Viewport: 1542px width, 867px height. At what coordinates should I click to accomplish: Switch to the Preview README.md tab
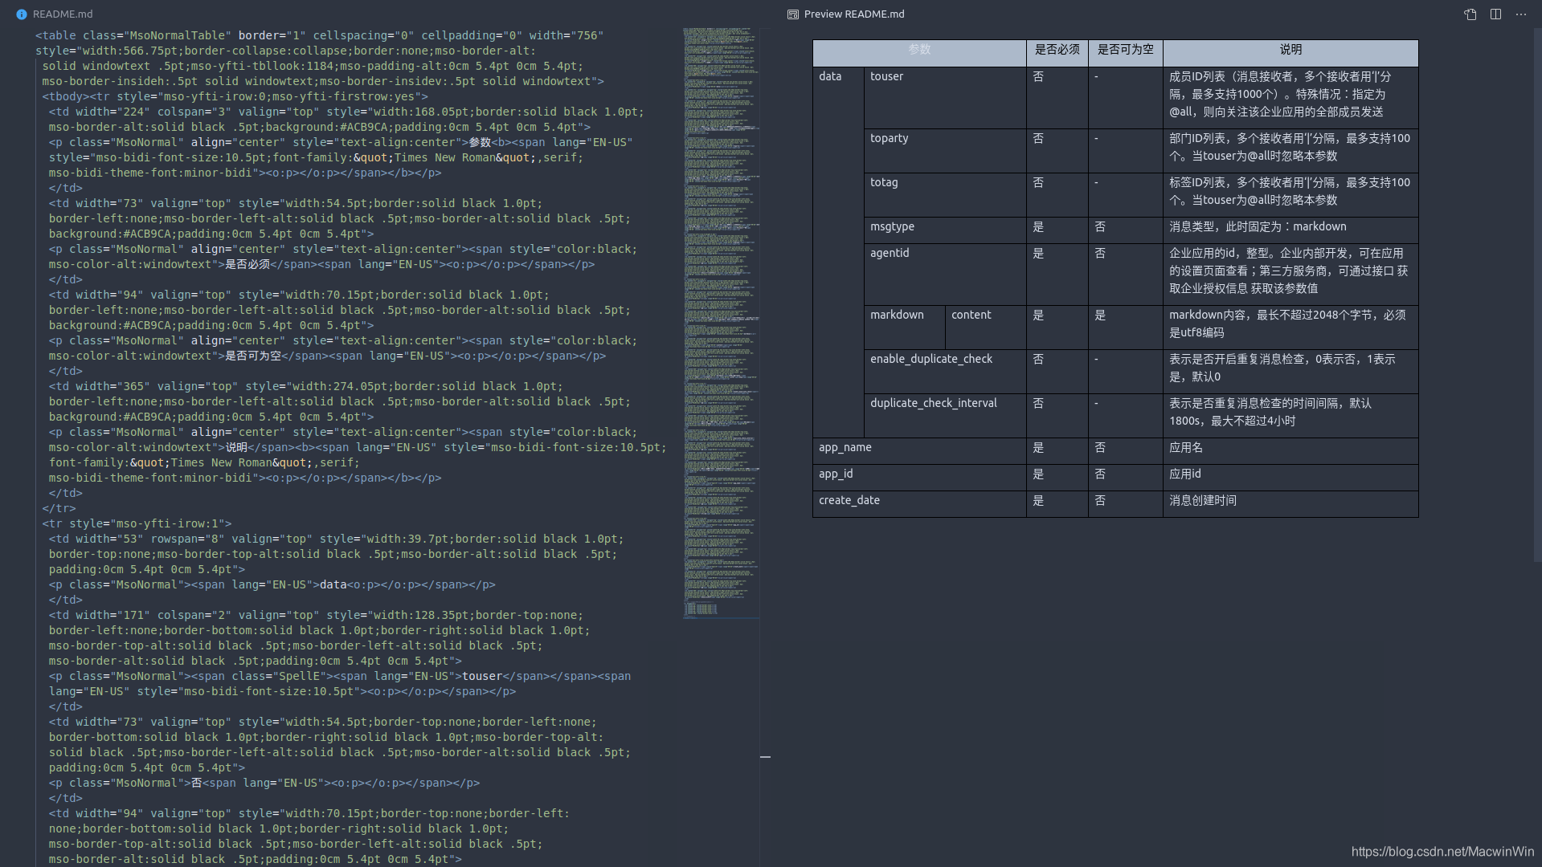pyautogui.click(x=846, y=14)
